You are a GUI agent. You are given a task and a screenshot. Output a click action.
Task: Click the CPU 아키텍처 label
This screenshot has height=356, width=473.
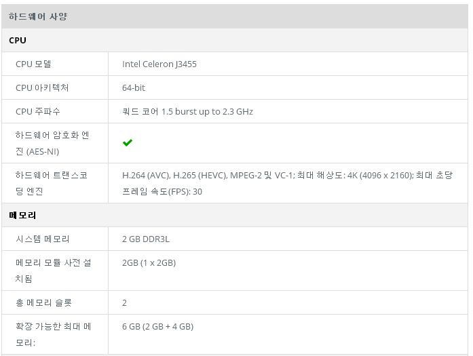pyautogui.click(x=42, y=87)
